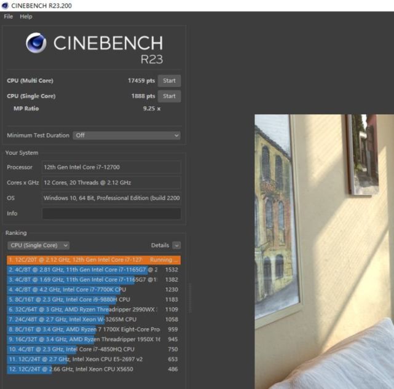Start the CPU (Single Core) test
Image resolution: width=394 pixels, height=389 pixels.
pyautogui.click(x=169, y=96)
